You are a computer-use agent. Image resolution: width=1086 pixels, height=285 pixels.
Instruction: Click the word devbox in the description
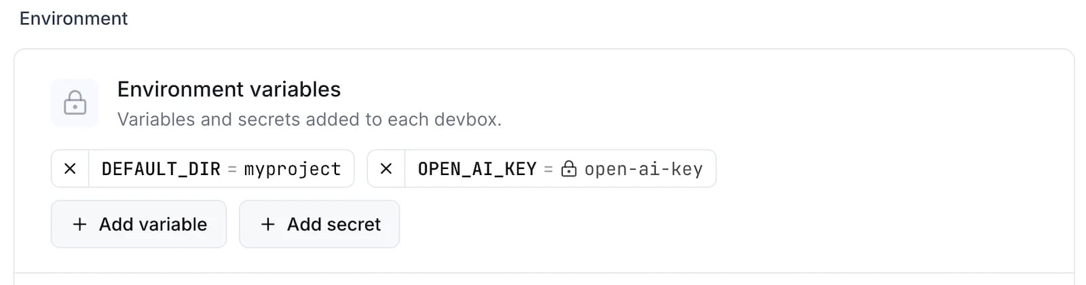click(x=467, y=119)
